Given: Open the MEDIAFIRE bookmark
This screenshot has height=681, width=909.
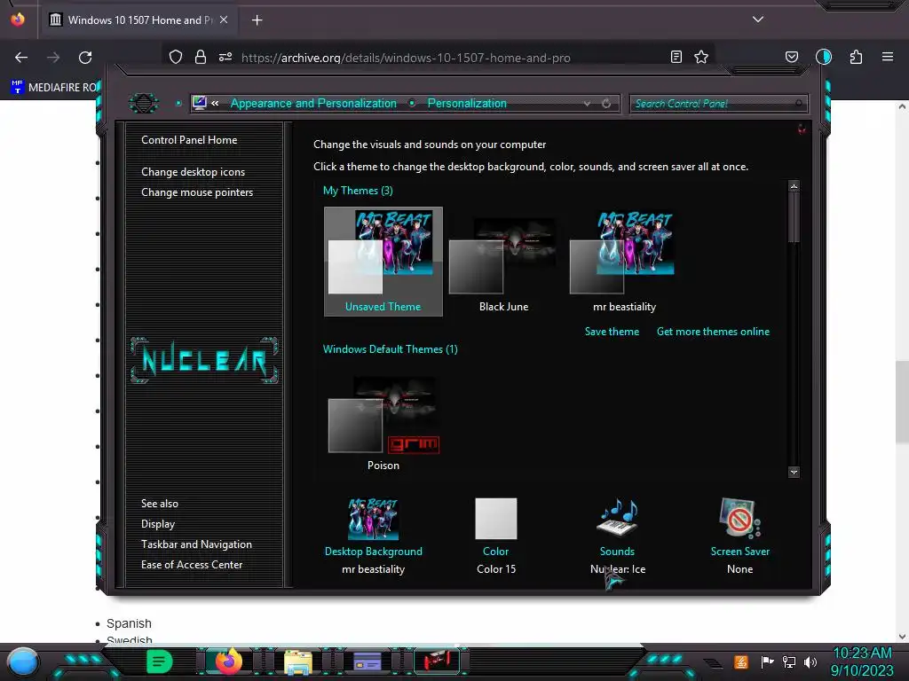Looking at the screenshot, I should point(54,88).
